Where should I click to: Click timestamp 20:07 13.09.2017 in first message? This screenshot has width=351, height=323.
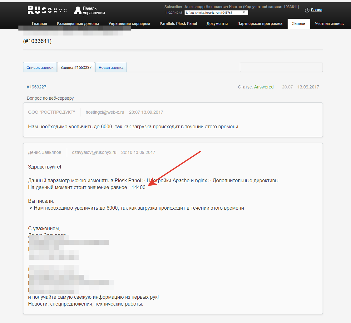146,112
